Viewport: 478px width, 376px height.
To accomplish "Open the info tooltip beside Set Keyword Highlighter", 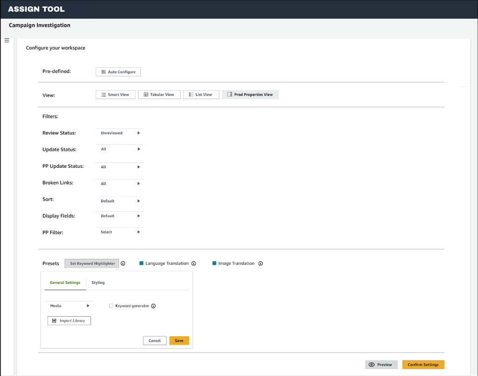I will coord(123,263).
